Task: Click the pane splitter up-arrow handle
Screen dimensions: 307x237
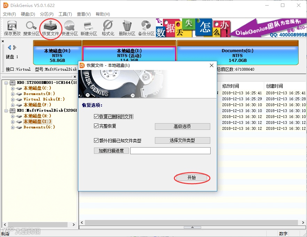Action: point(192,227)
